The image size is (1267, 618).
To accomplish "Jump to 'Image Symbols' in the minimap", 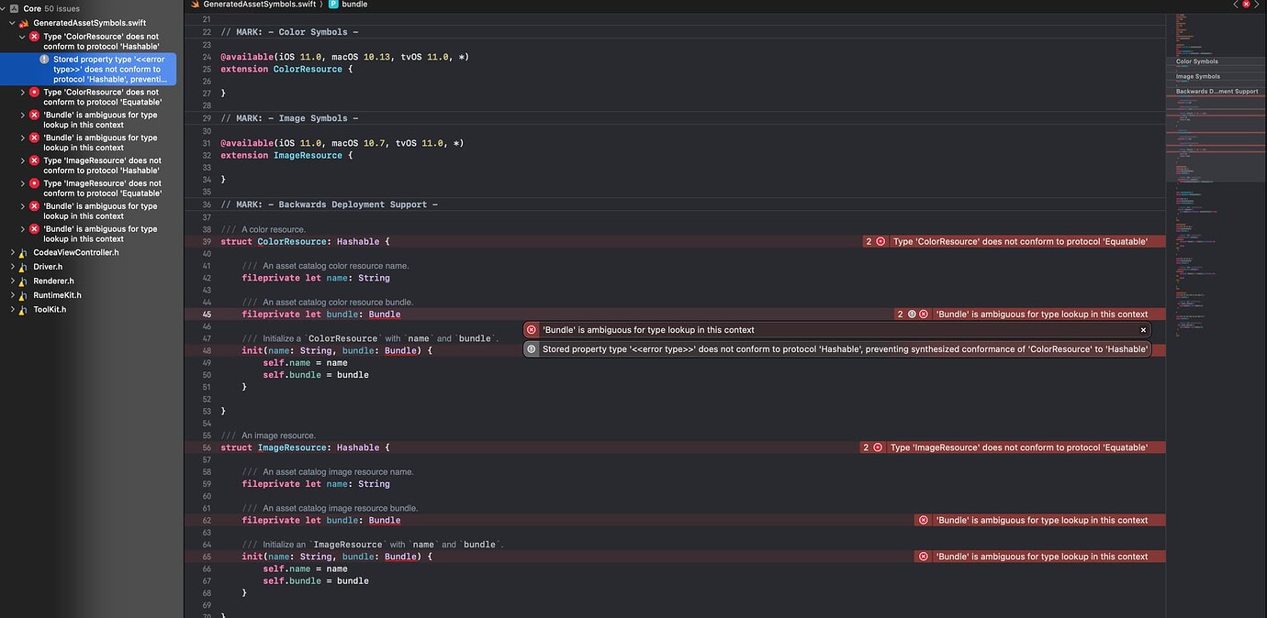I will 1198,76.
